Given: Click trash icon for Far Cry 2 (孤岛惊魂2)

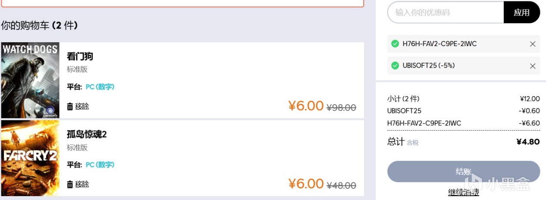Looking at the screenshot, I should click(70, 184).
